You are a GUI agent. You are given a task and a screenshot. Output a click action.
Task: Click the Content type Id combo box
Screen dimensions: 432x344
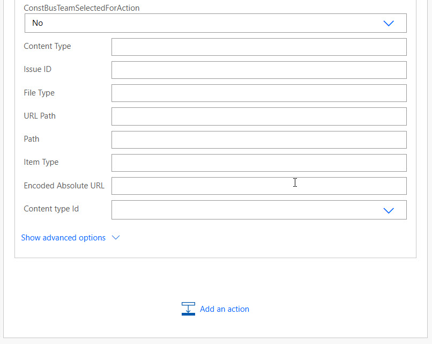point(259,210)
